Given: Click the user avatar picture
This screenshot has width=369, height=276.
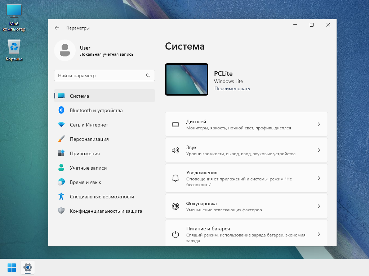Looking at the screenshot, I should click(x=65, y=50).
